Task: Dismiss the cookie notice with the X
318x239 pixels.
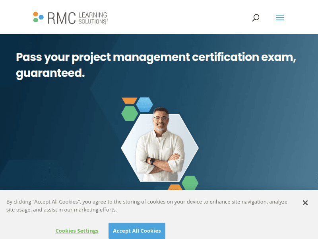Action: (305, 203)
